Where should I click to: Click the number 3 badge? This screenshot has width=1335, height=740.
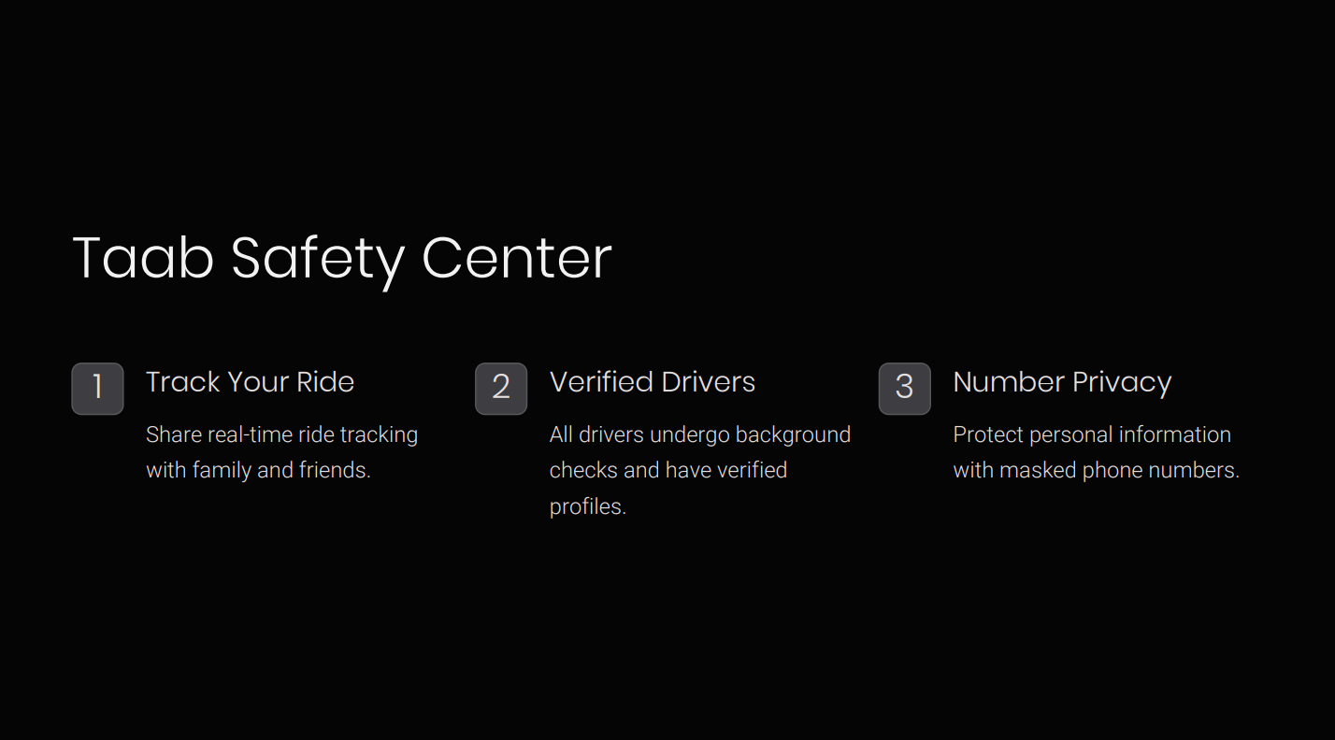click(904, 389)
